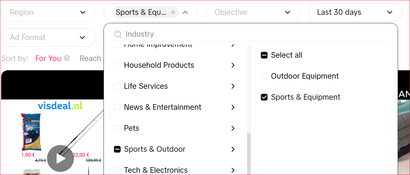410x175 pixels.
Task: Expand Sports & Outdoor subcategories arrow
Action: click(233, 149)
